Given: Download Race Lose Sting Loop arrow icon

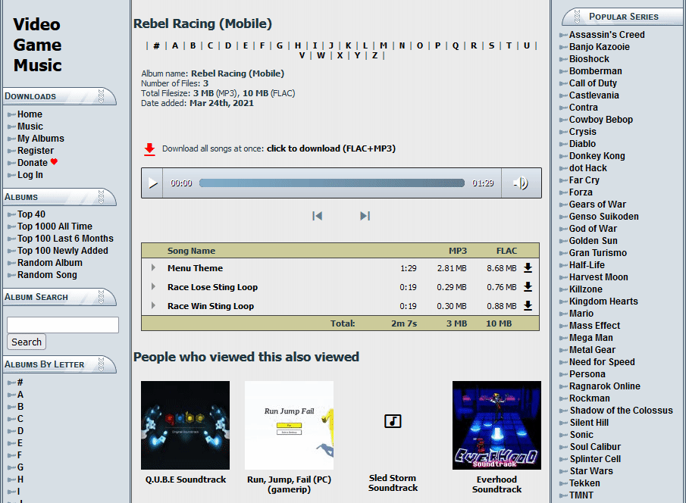Looking at the screenshot, I should [x=528, y=287].
